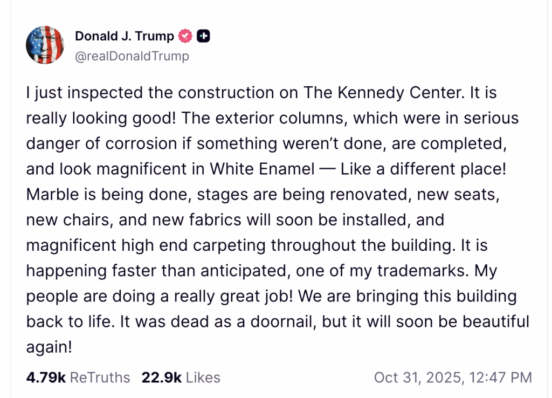Click the 4.79k ReTruths number
This screenshot has height=398, width=552.
46,378
